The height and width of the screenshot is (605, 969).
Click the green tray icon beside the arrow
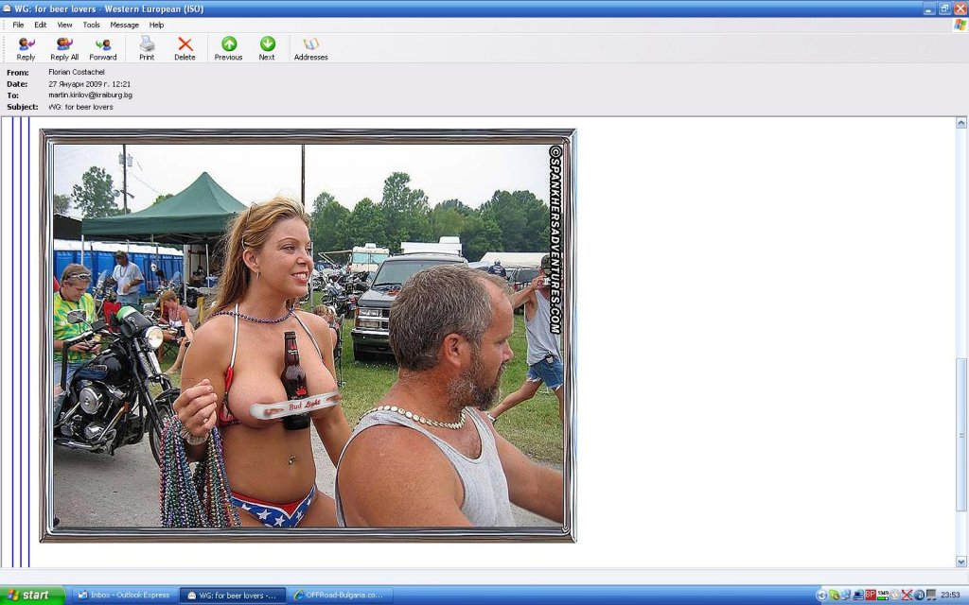click(x=834, y=596)
